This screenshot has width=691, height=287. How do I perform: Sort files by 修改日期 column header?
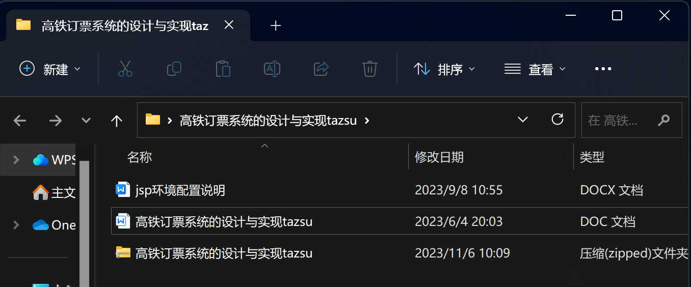click(439, 157)
